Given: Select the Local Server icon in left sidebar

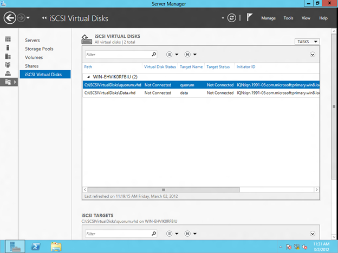Looking at the screenshot, I should 8,48.
